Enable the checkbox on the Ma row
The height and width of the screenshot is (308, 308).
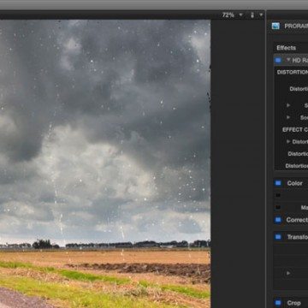[x=278, y=207]
